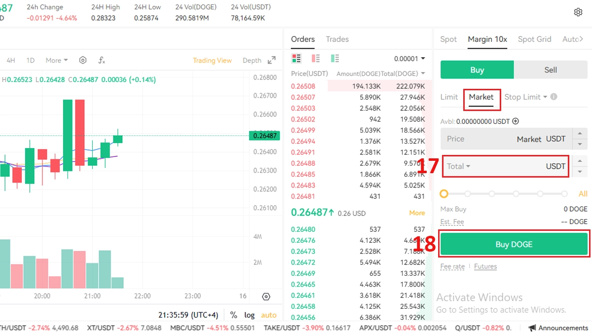Expand chart to fullscreen

click(271, 60)
